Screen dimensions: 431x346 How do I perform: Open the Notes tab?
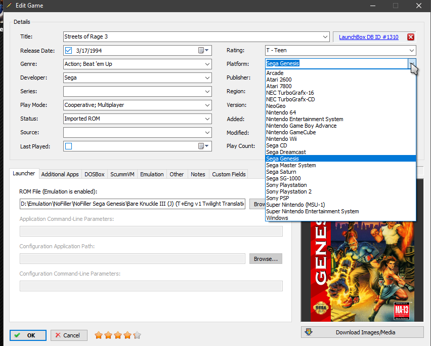click(x=198, y=174)
